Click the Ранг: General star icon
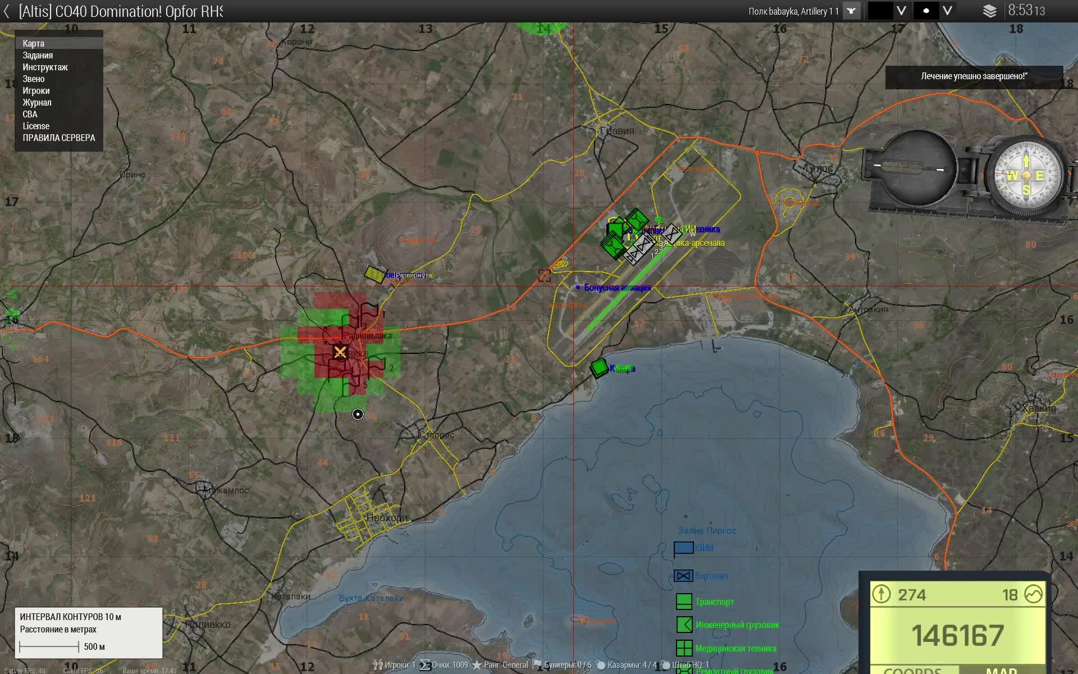Screen dimensions: 1078x674 (477, 665)
